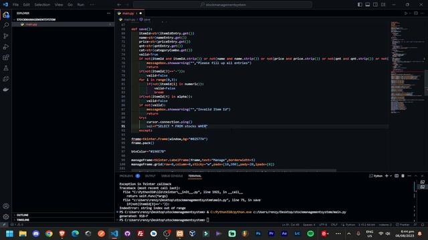
Task: Click the errors and warnings status indicator
Action: point(17,225)
